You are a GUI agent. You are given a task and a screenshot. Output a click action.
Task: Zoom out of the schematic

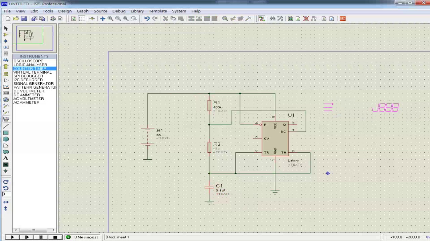point(118,19)
